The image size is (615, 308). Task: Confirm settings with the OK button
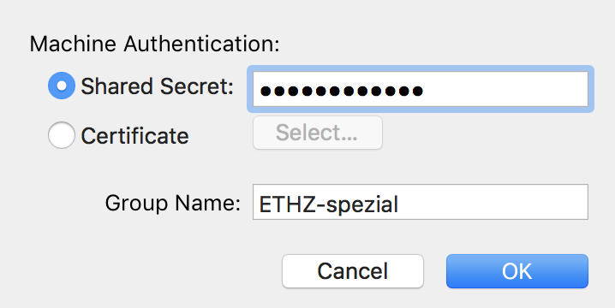[517, 271]
